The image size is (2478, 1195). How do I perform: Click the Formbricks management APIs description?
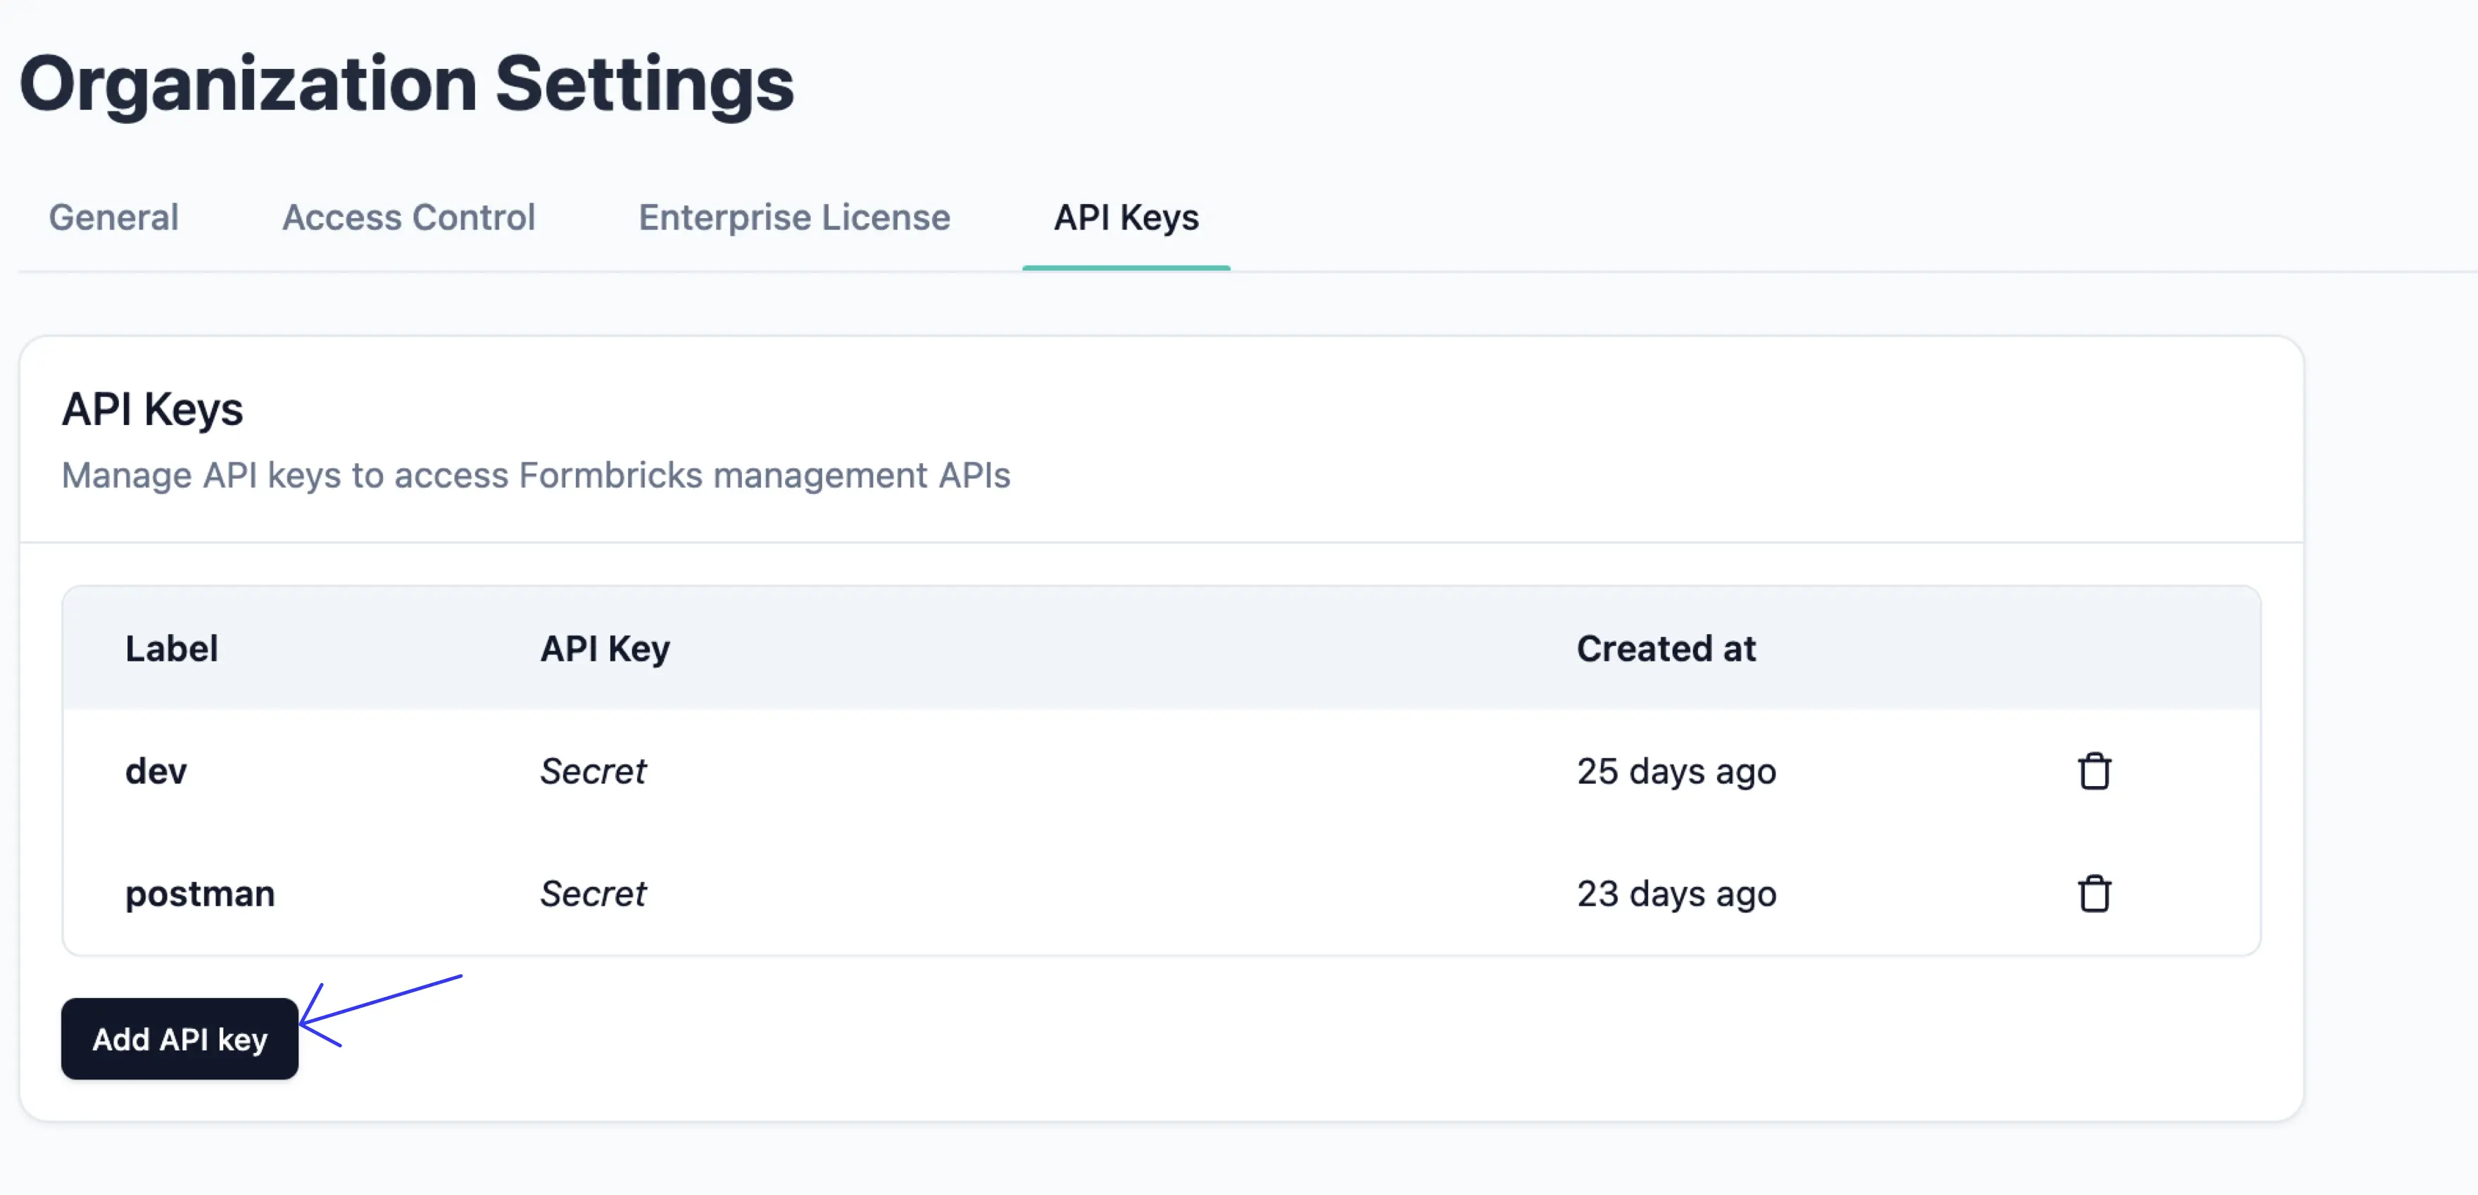point(535,475)
